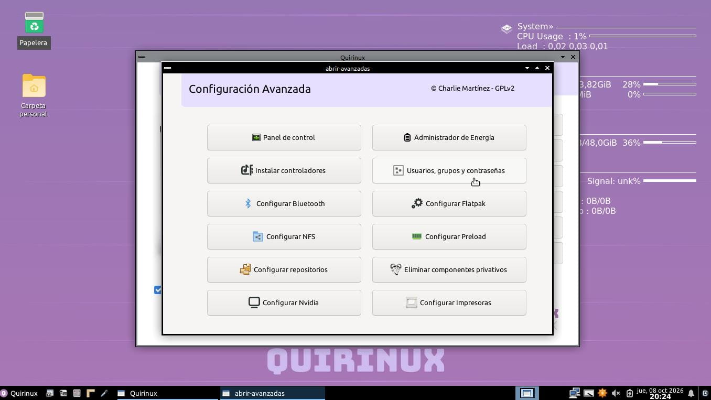This screenshot has width=711, height=400.
Task: Open Panel de control
Action: click(284, 137)
